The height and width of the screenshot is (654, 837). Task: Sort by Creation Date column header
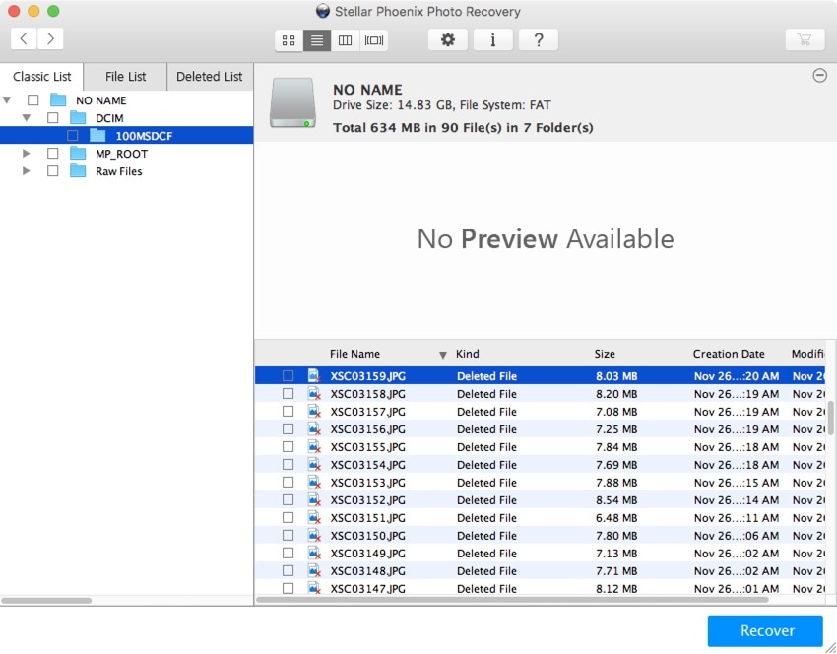pyautogui.click(x=729, y=354)
